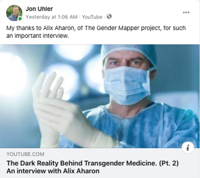Click the post text thanking Alix Aharon

[x=96, y=32]
